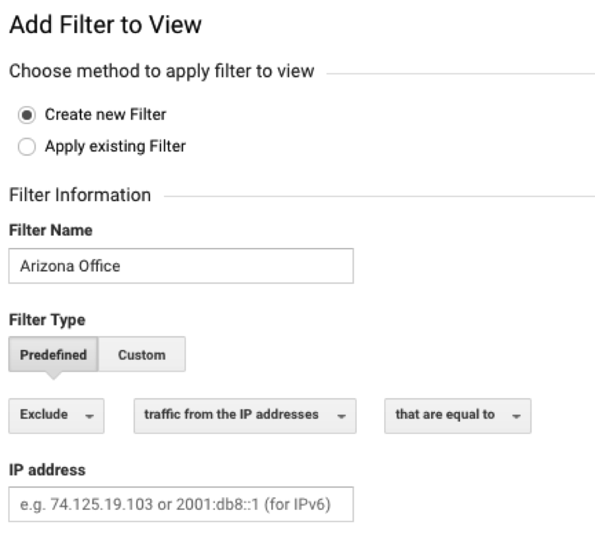Click the Create new Filter label text
Viewport: 595px width, 539px height.
(x=105, y=114)
